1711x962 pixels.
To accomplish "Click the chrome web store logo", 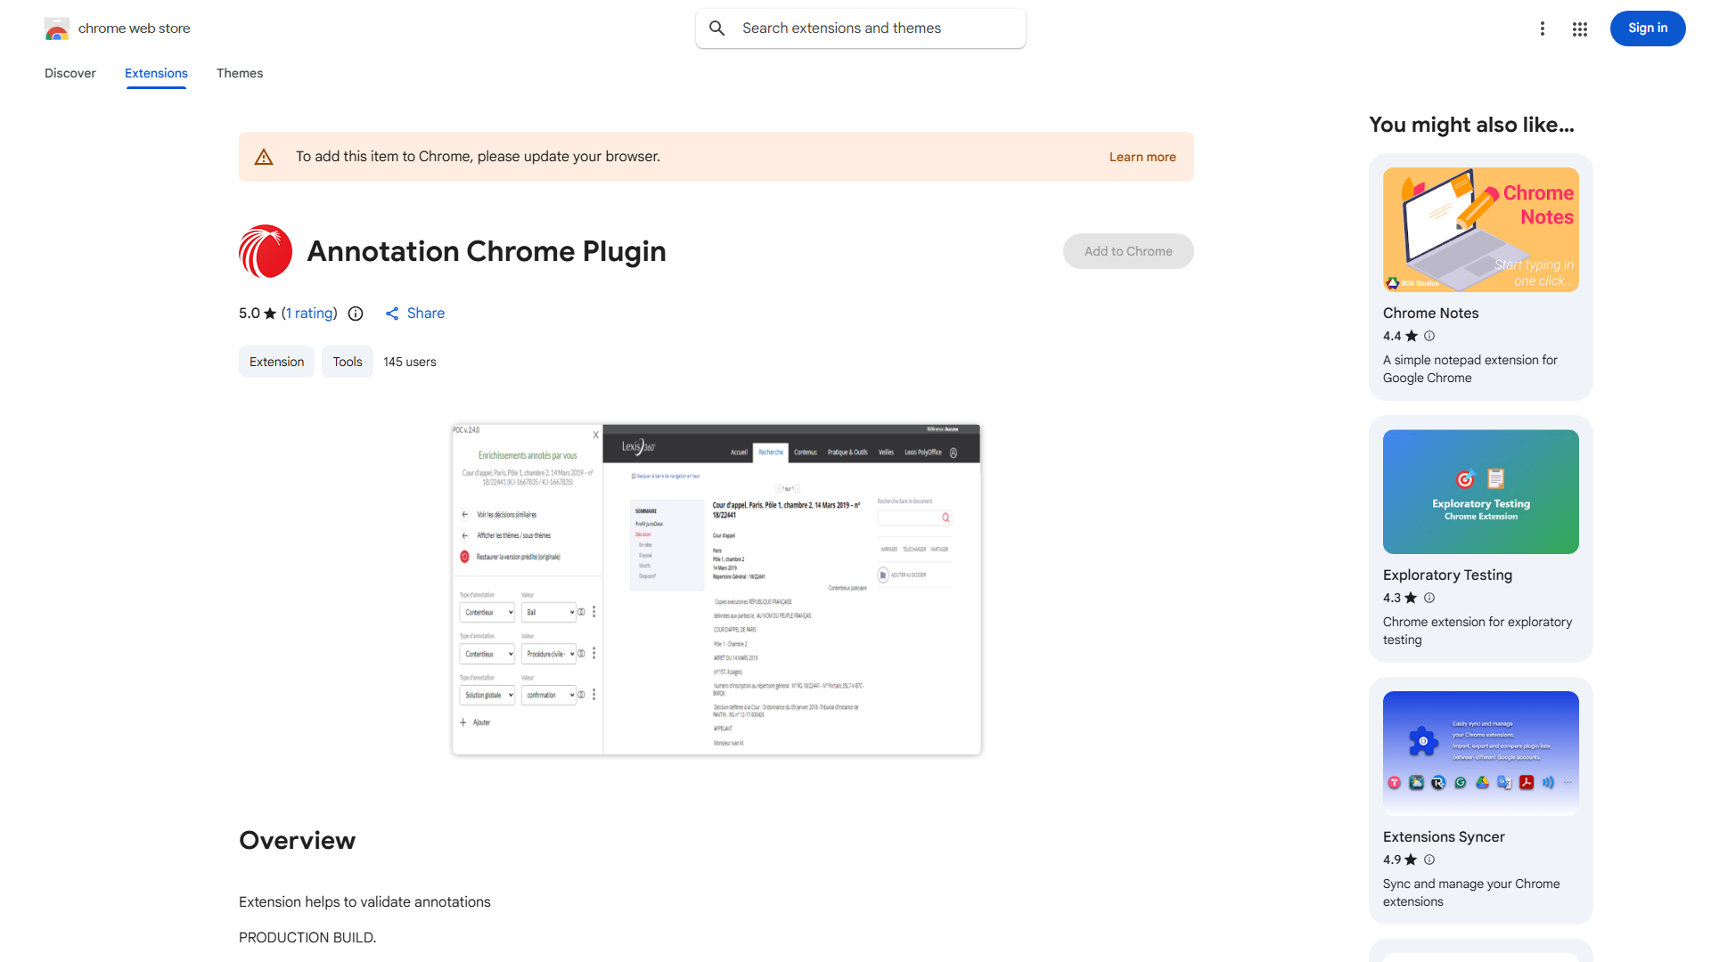I will [x=57, y=28].
